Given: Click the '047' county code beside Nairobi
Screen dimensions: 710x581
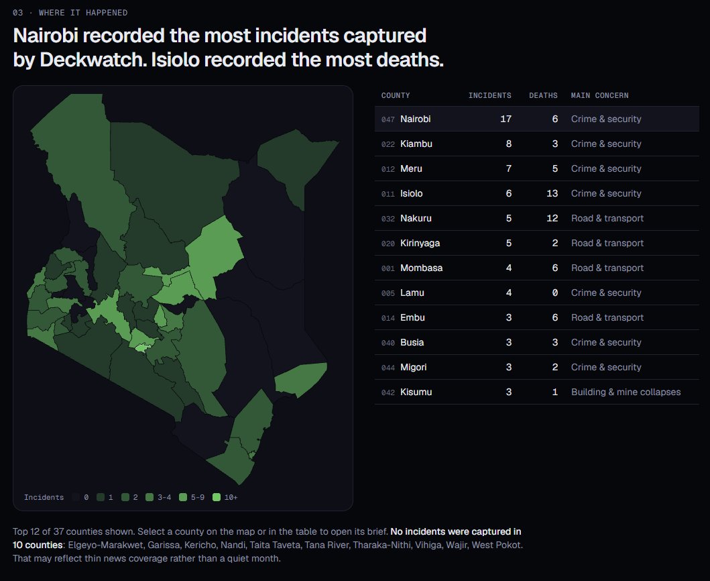Looking at the screenshot, I should coord(388,119).
